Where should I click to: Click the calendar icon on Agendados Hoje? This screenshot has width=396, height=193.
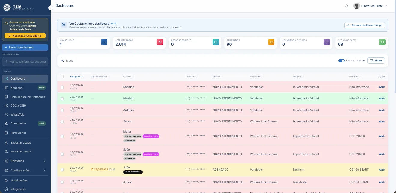pos(216,42)
